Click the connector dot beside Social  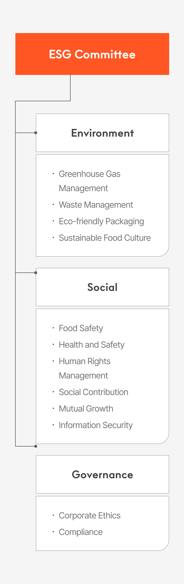tap(36, 273)
